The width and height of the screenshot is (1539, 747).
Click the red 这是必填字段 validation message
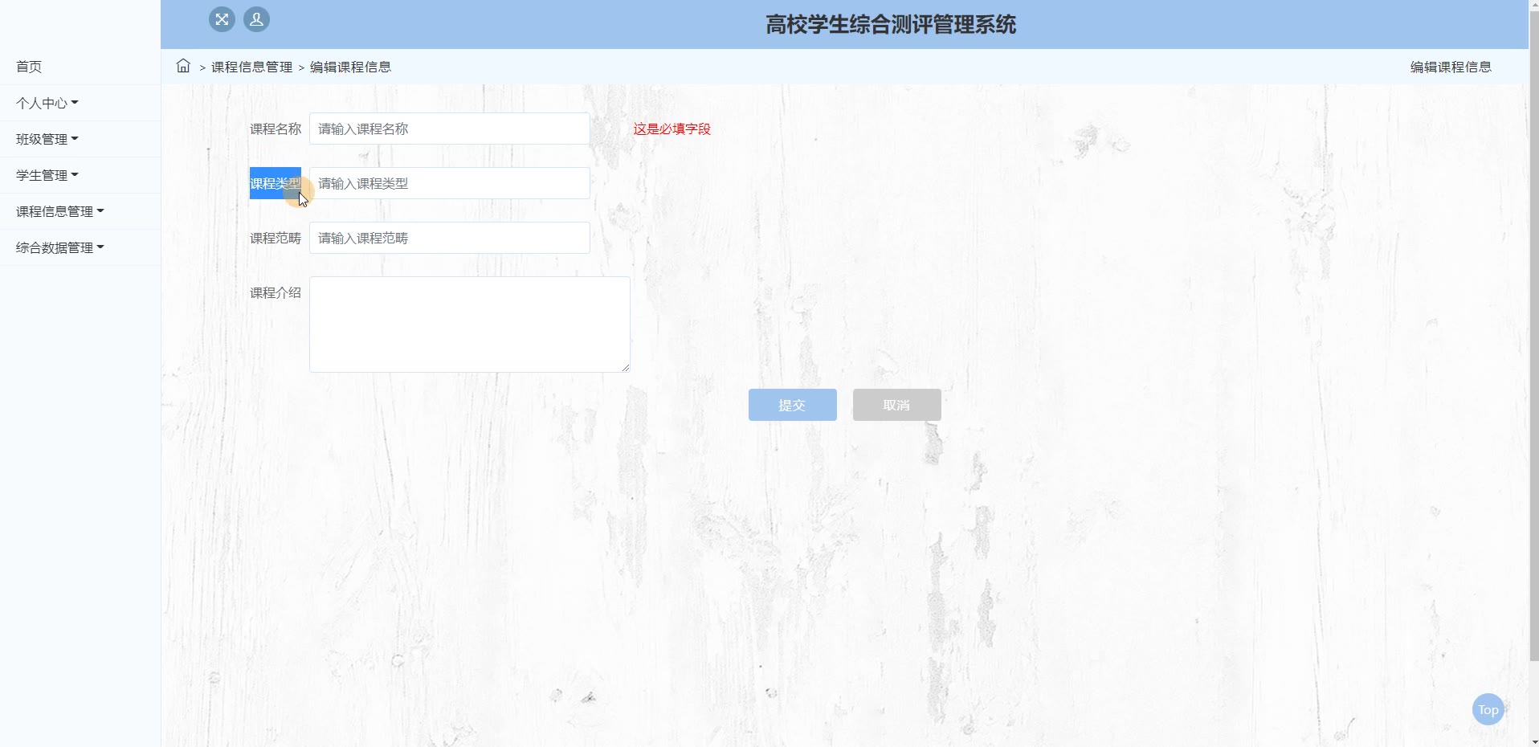(x=672, y=129)
